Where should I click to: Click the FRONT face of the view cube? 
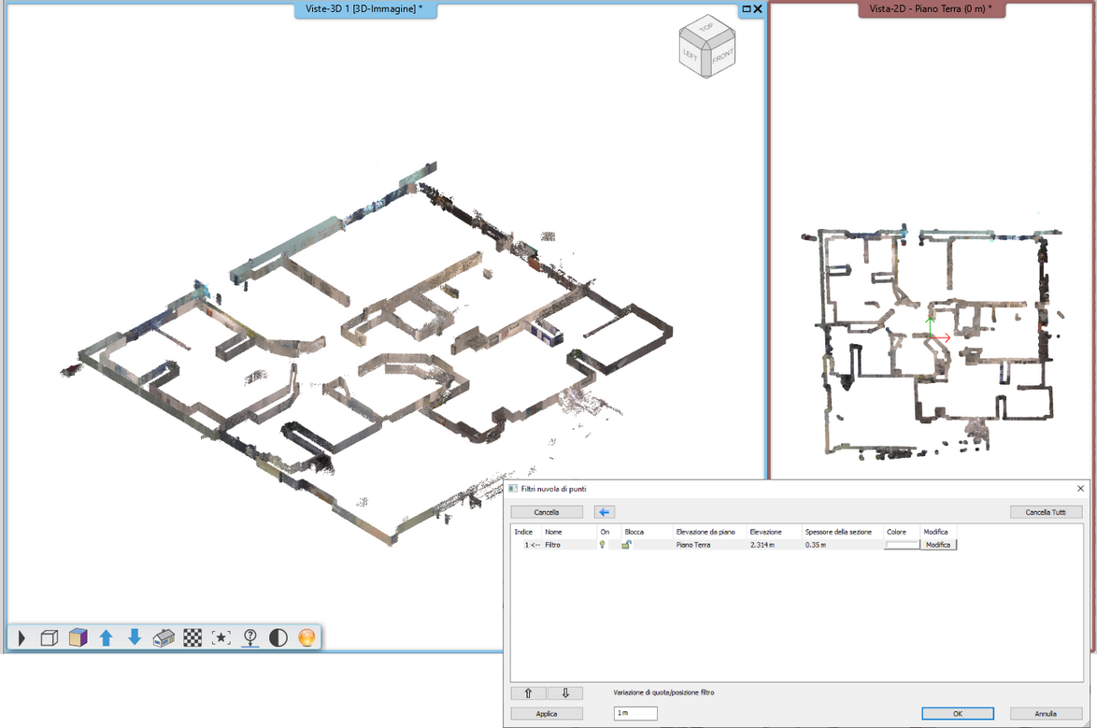[722, 55]
